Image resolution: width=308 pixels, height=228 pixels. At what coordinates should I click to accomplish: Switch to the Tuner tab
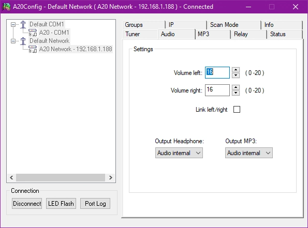[x=140, y=34]
